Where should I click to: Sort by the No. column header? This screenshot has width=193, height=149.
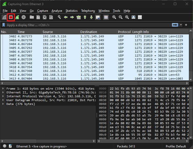(x=8, y=32)
